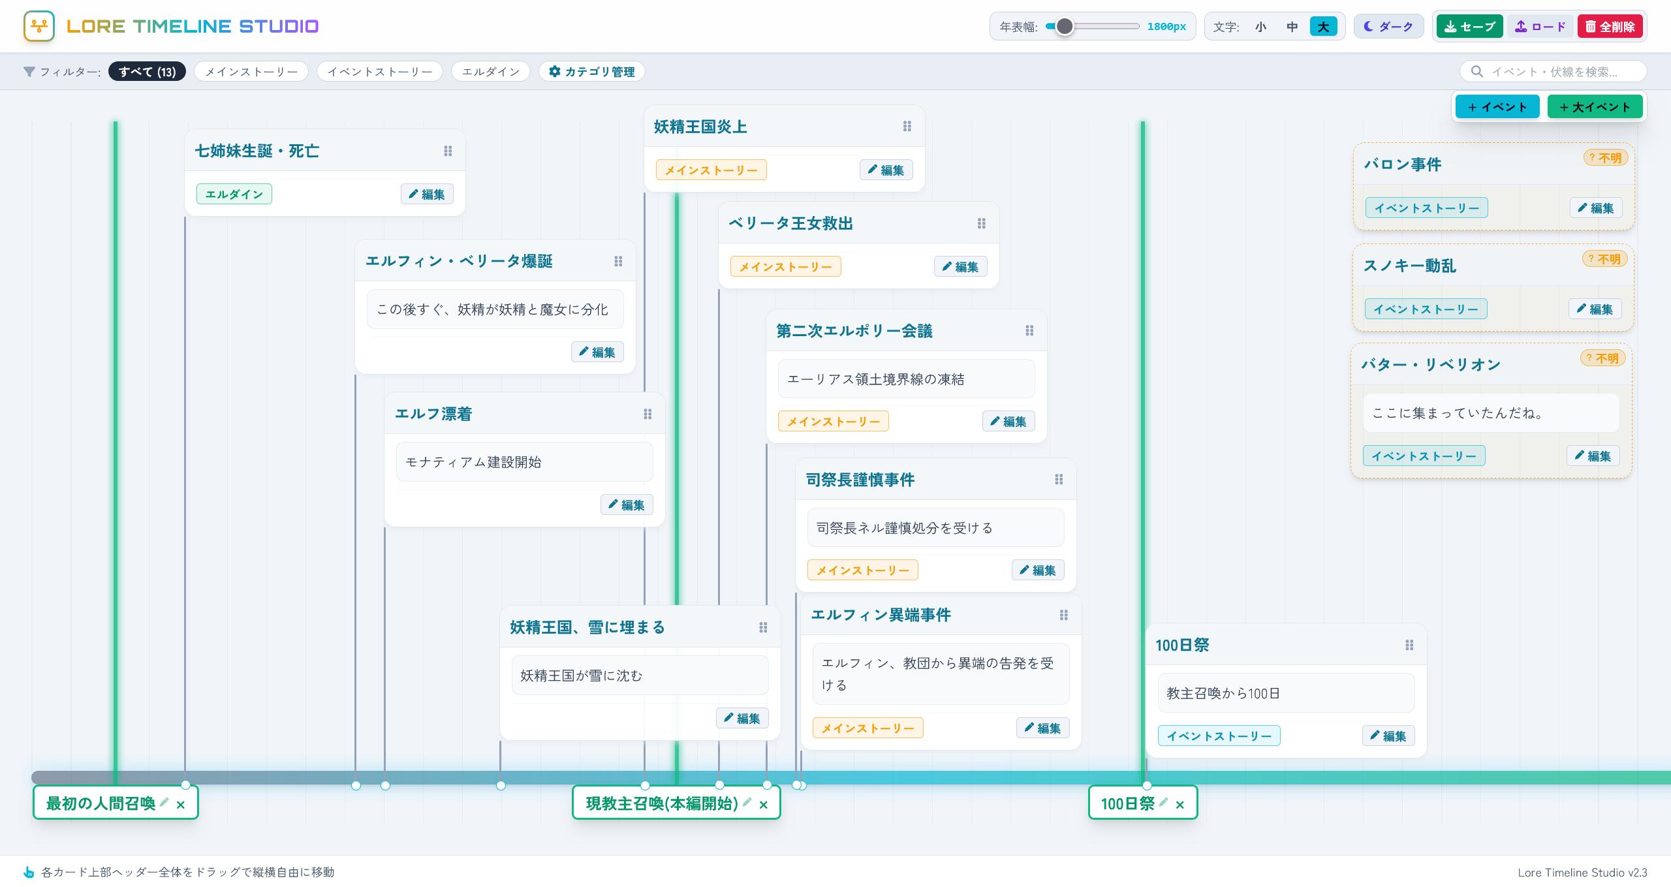Toggle ダーク mode
The image size is (1671, 887).
[x=1388, y=27]
